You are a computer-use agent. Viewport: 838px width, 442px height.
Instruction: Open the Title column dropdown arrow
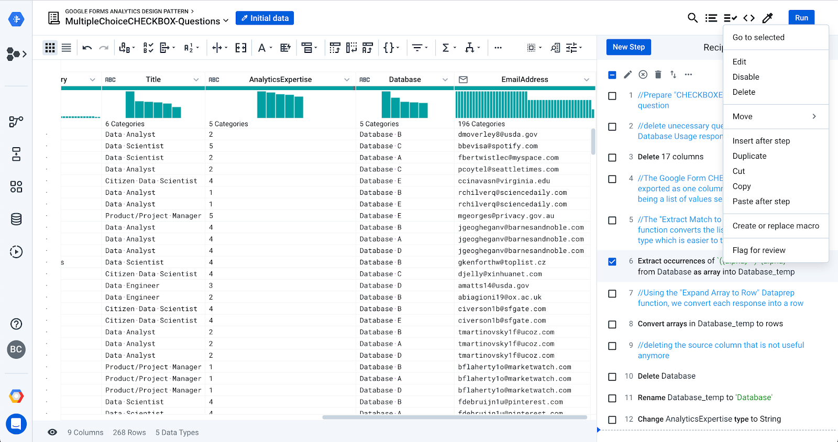[196, 80]
